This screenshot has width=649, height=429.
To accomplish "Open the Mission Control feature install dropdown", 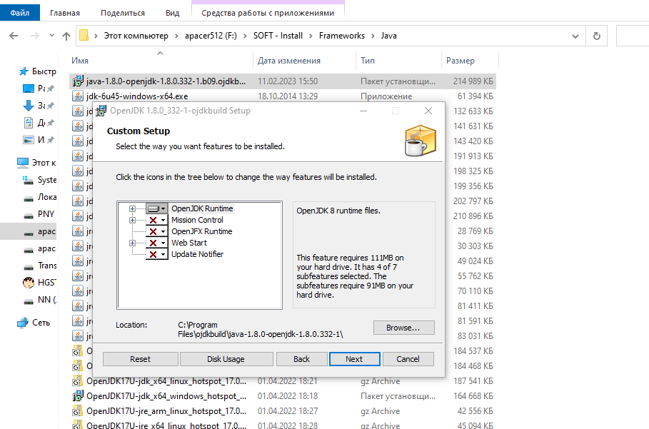I will (x=157, y=220).
